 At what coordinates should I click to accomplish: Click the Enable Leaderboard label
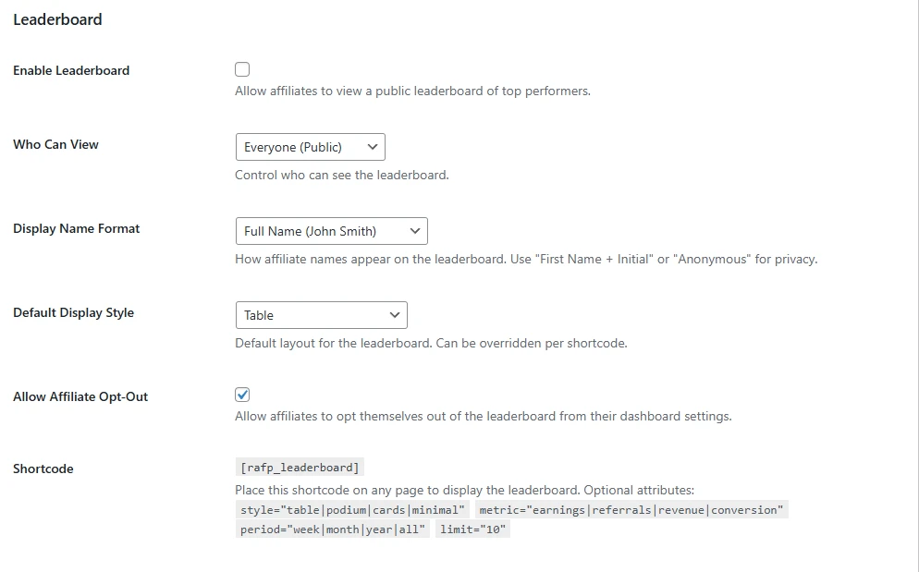click(70, 70)
